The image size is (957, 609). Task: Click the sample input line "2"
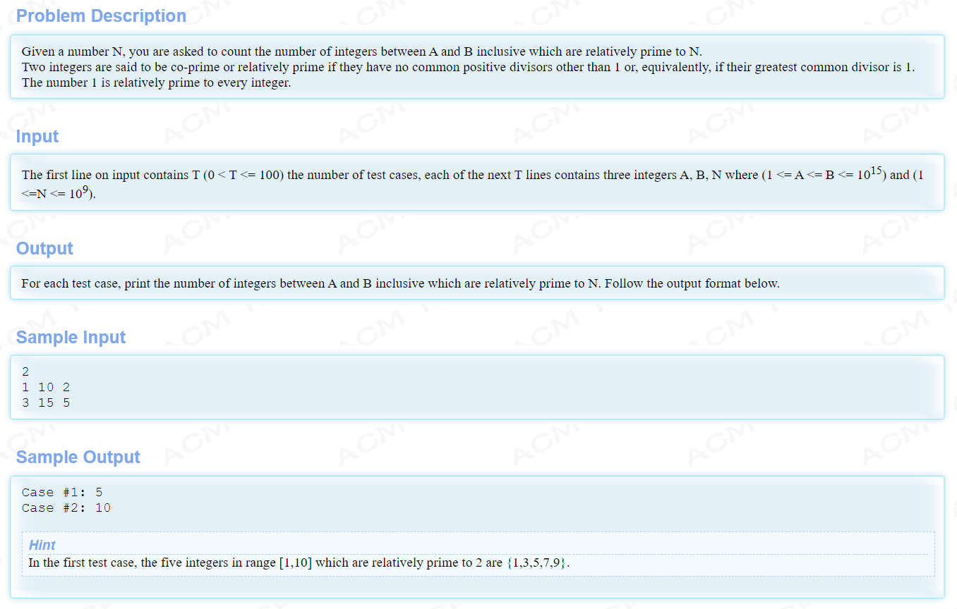[25, 371]
